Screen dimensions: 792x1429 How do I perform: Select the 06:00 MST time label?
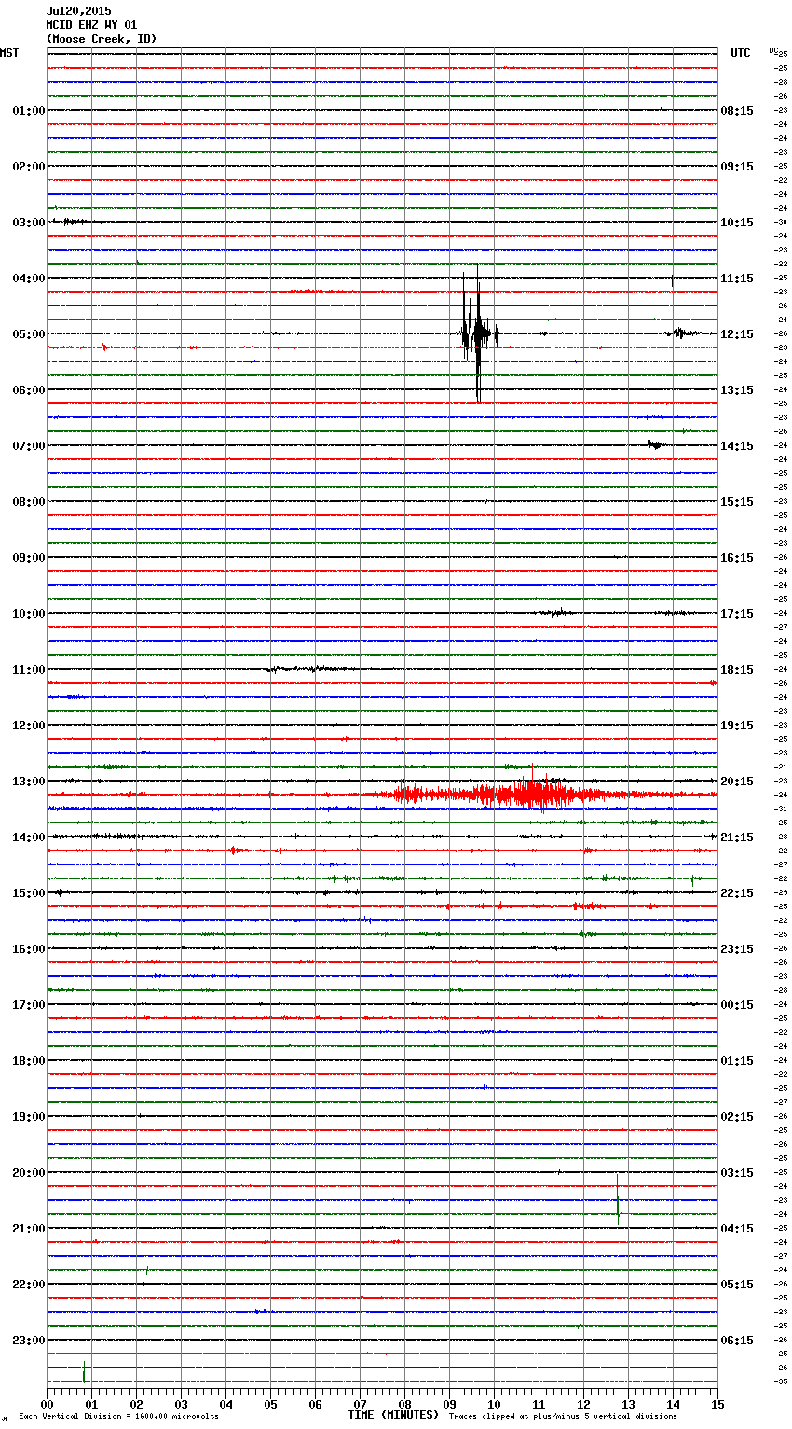(x=29, y=390)
